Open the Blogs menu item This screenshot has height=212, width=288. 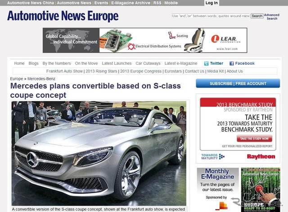[x=33, y=63]
